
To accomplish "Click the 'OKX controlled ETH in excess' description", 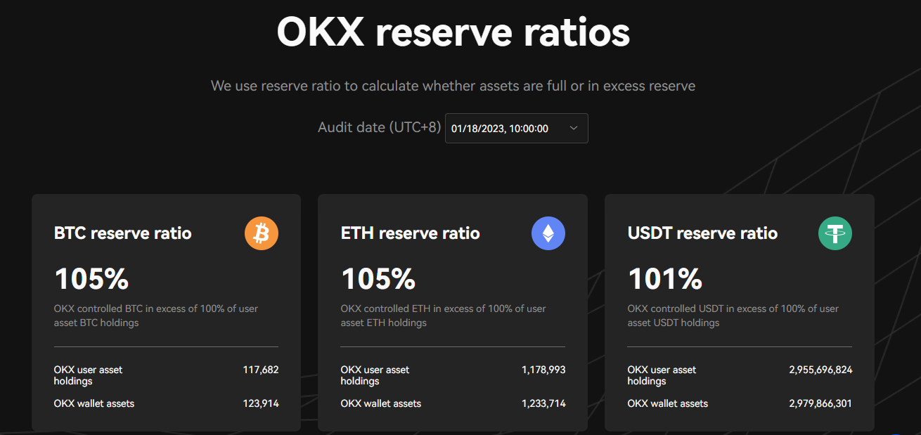I will pyautogui.click(x=444, y=316).
